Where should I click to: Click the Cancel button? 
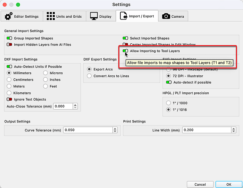(x=200, y=185)
